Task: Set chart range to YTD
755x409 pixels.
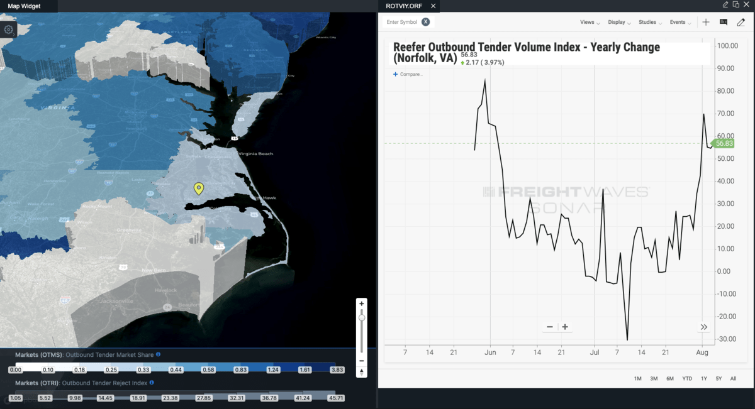Action: coord(687,378)
